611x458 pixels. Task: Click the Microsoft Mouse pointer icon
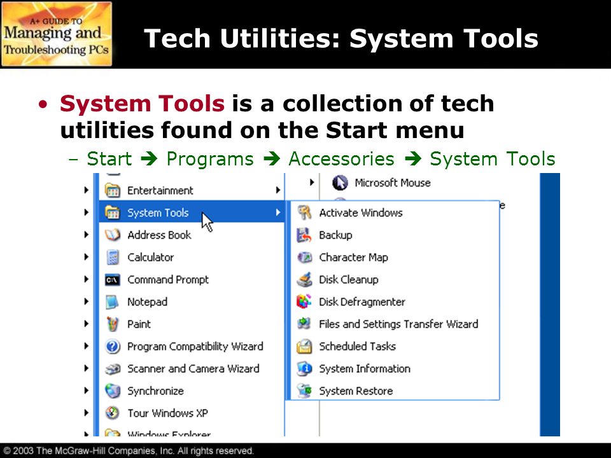340,183
